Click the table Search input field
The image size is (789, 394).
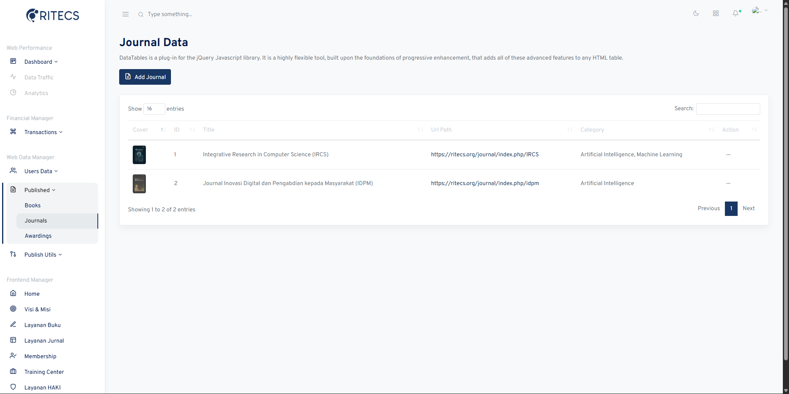point(728,109)
